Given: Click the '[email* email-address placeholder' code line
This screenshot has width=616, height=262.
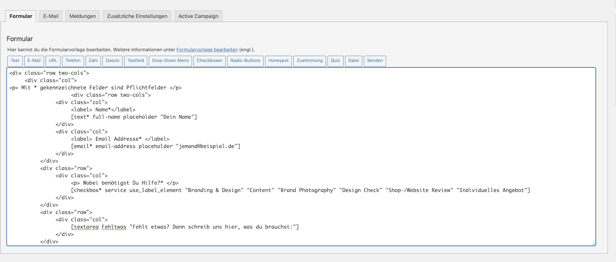Looking at the screenshot, I should [155, 146].
